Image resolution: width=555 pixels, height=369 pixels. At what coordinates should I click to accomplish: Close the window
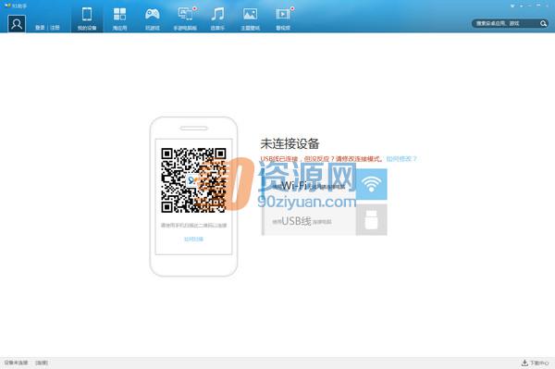point(548,6)
